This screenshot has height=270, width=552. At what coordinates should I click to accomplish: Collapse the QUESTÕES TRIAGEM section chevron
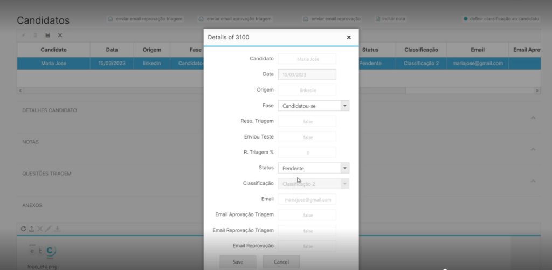tap(533, 181)
